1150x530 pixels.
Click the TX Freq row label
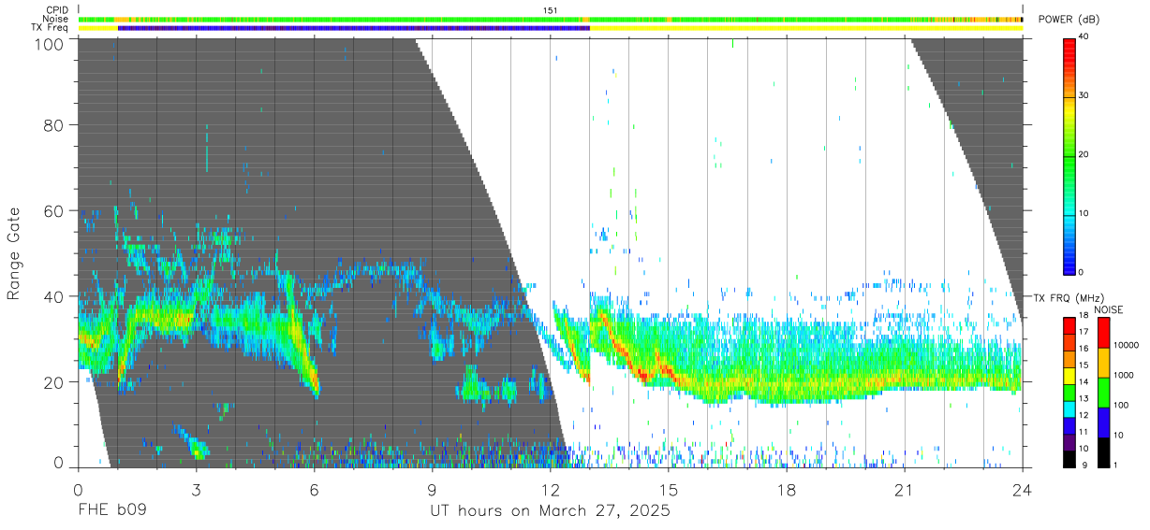tap(50, 28)
